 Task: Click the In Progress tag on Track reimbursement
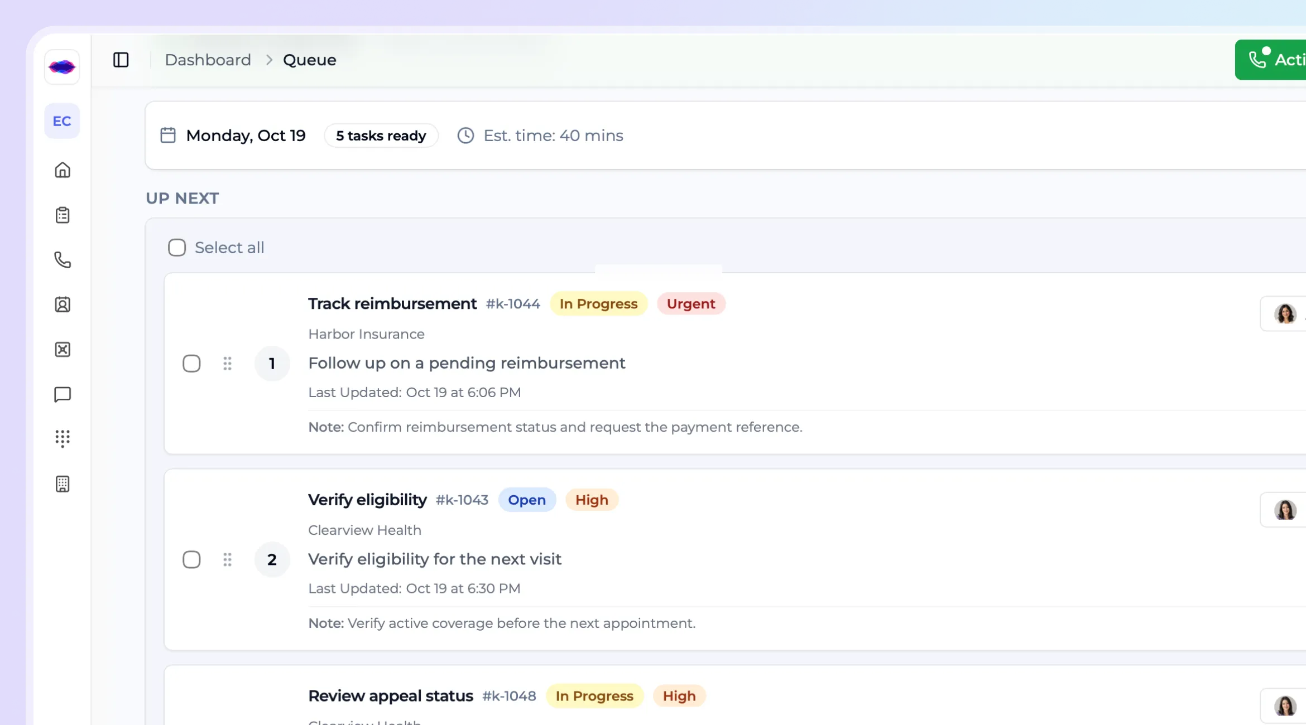click(x=598, y=304)
